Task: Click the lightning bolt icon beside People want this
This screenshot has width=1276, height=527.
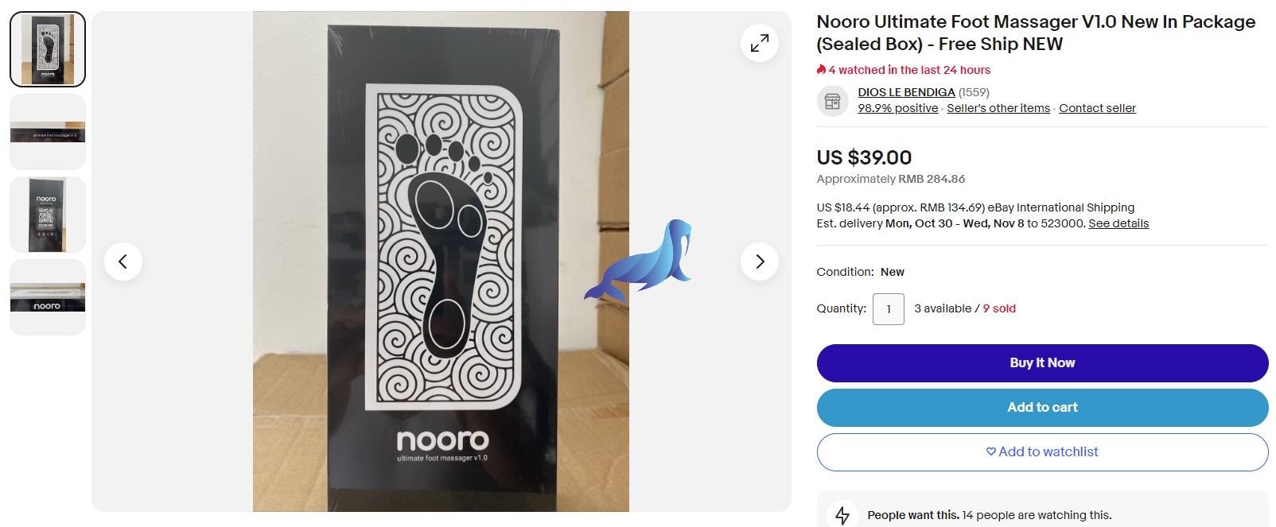Action: point(842,515)
